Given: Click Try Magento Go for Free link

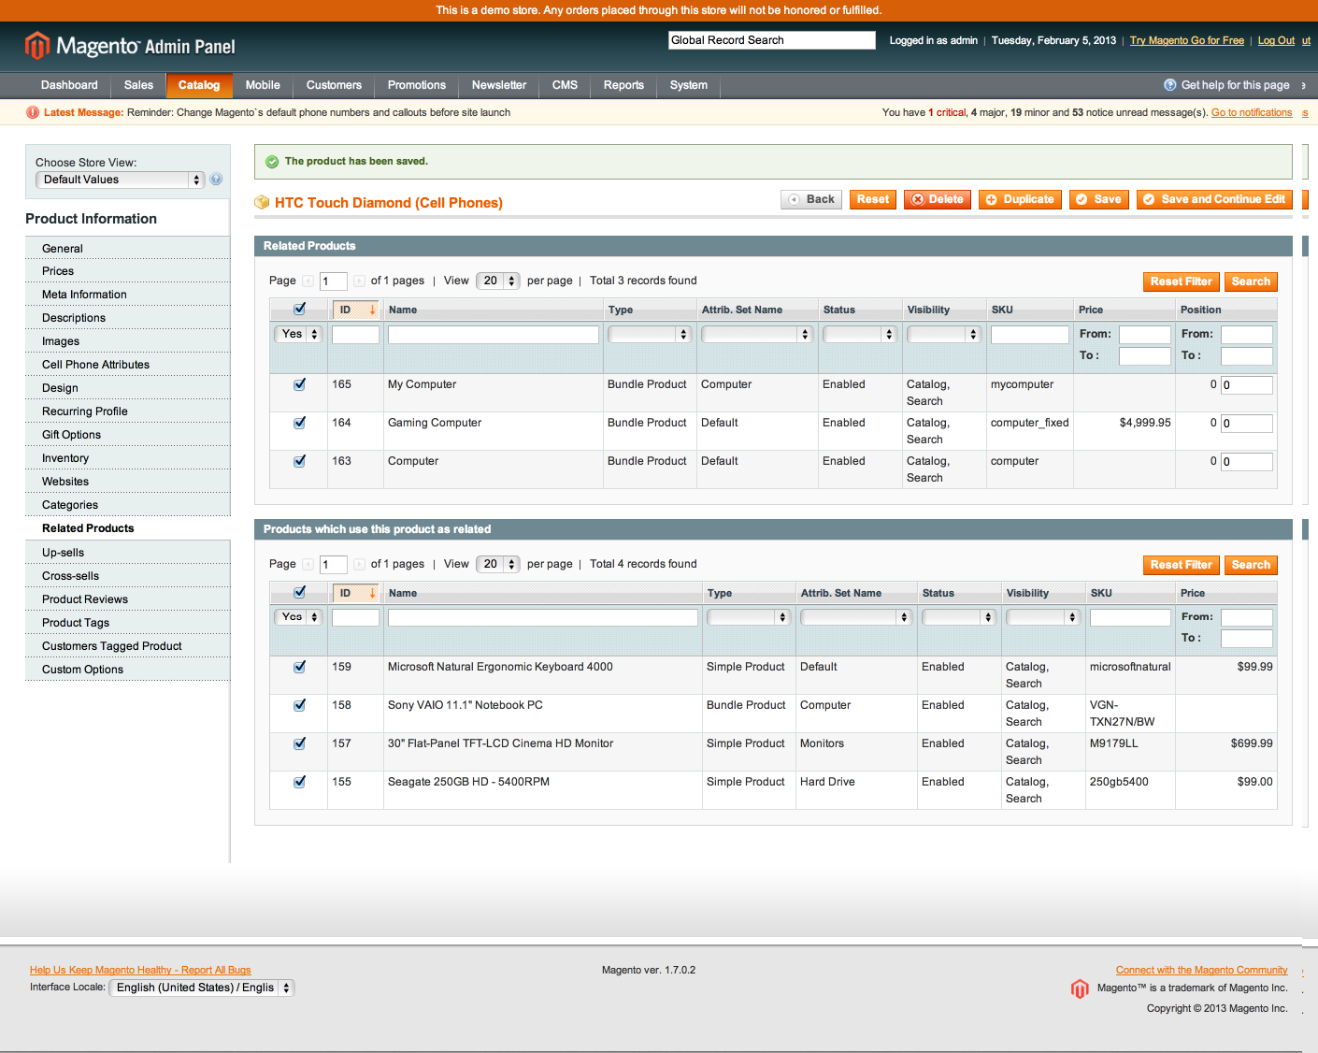Looking at the screenshot, I should (1187, 40).
